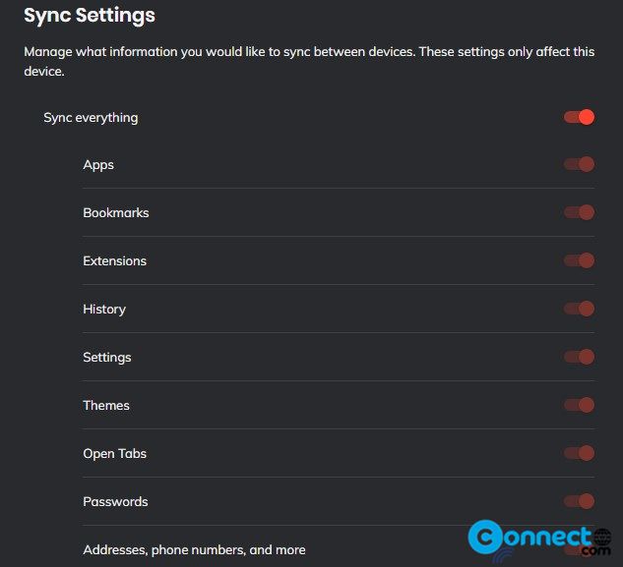Toggle Bookmarks sync switch

579,212
